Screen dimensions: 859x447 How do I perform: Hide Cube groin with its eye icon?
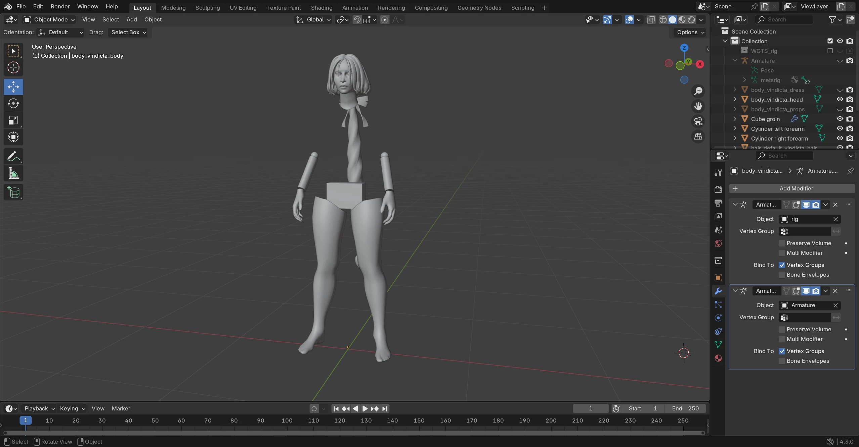(840, 119)
